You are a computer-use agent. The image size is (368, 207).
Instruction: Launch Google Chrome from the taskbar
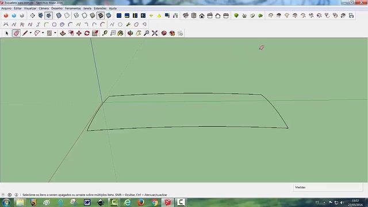pyautogui.click(x=155, y=202)
